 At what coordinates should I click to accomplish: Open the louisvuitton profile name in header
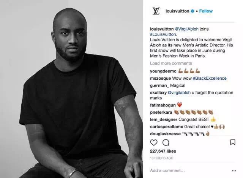(x=177, y=11)
